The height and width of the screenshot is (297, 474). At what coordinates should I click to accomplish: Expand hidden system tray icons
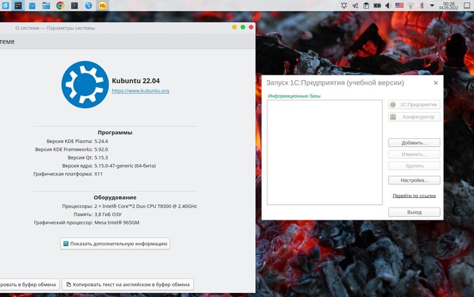point(432,5)
